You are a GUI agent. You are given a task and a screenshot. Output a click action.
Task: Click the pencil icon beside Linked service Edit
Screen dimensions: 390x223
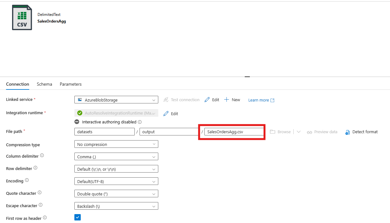(207, 100)
